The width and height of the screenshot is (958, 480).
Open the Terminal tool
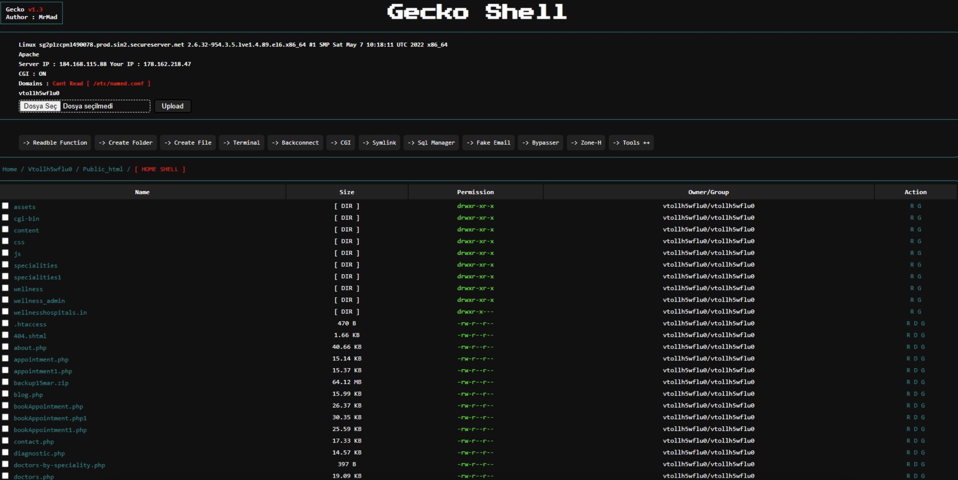pyautogui.click(x=242, y=142)
